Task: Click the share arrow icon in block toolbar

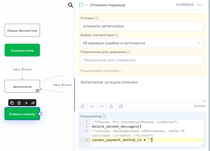Action: [x=33, y=103]
